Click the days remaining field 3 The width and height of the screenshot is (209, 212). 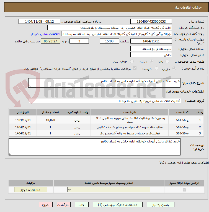tap(79, 41)
